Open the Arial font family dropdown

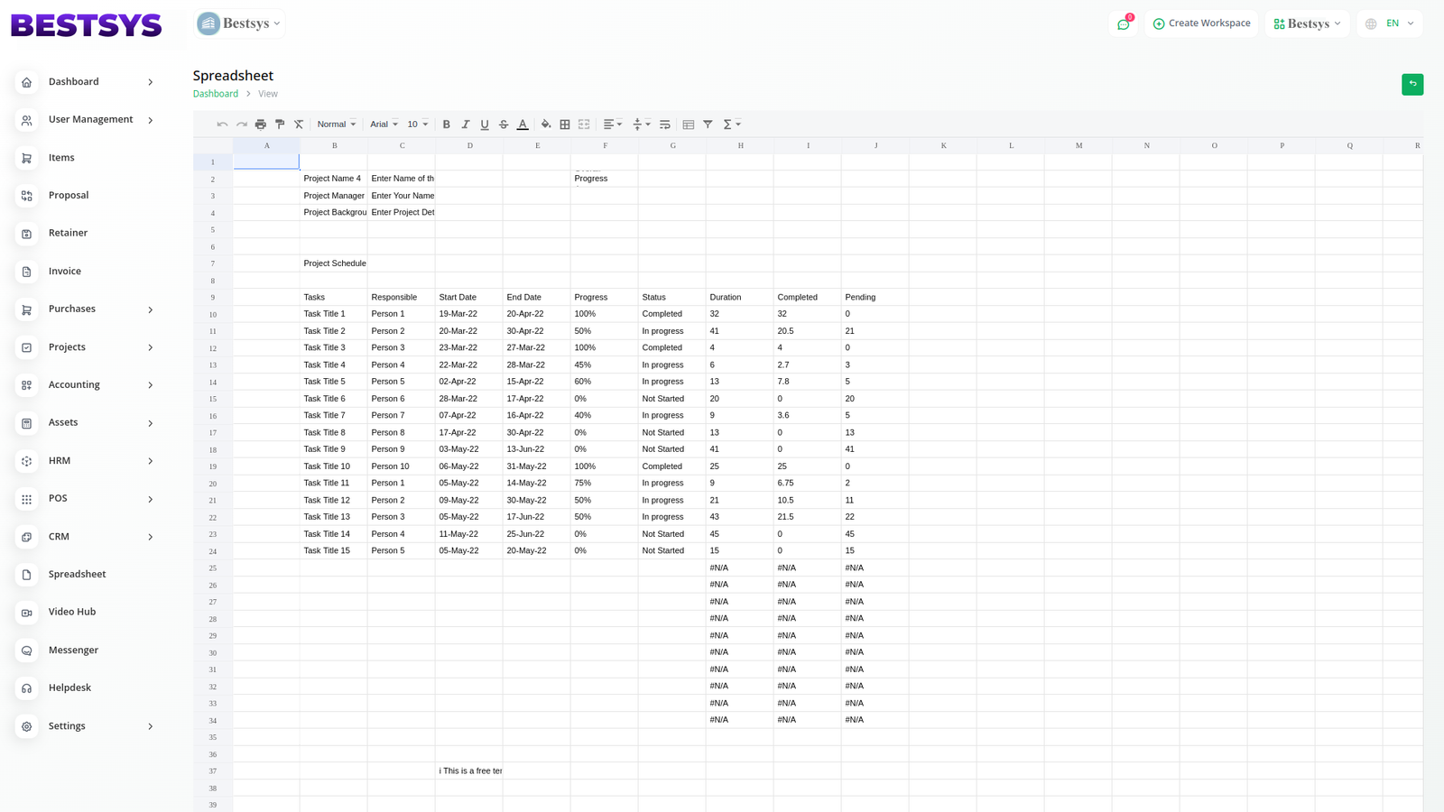point(384,125)
